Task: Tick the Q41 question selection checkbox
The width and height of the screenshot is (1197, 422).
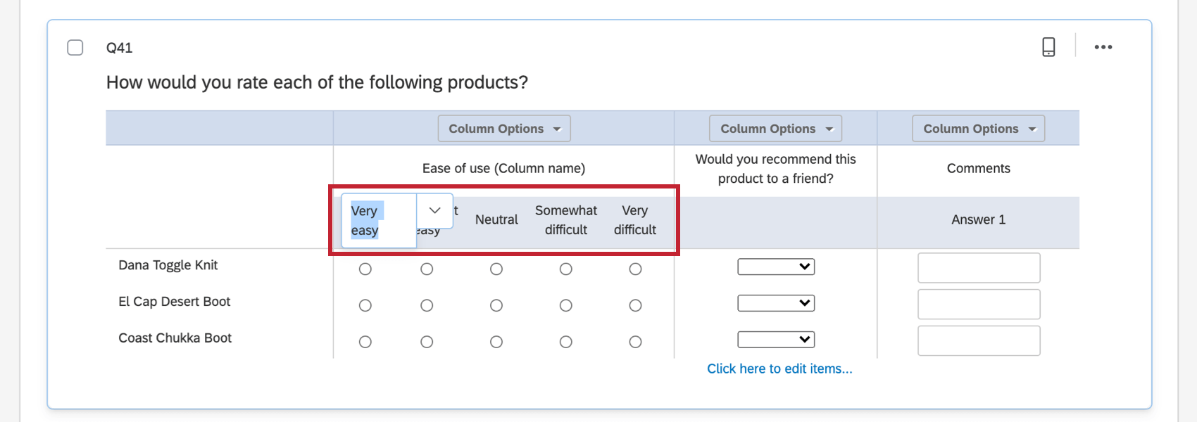Action: [75, 47]
